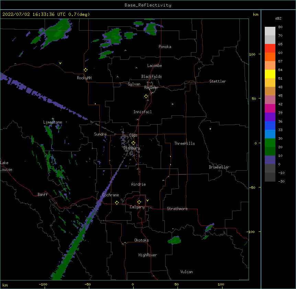Click the Banff town label
This screenshot has height=289, width=296.
click(43, 195)
